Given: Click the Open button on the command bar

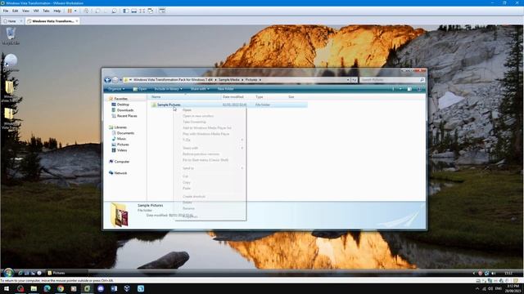Looking at the screenshot, I should 140,89.
